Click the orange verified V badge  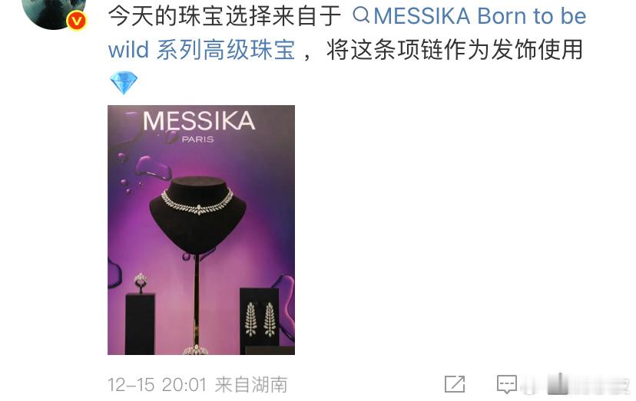(x=76, y=21)
